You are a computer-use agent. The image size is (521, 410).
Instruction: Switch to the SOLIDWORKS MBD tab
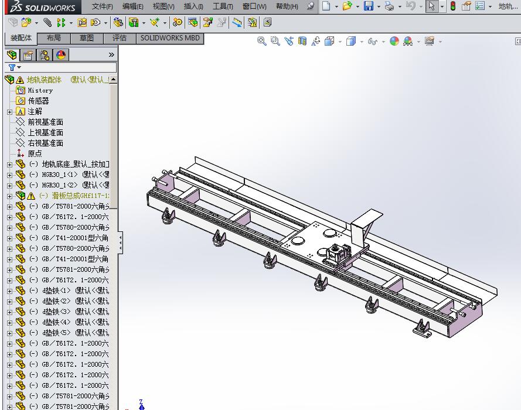(x=170, y=38)
